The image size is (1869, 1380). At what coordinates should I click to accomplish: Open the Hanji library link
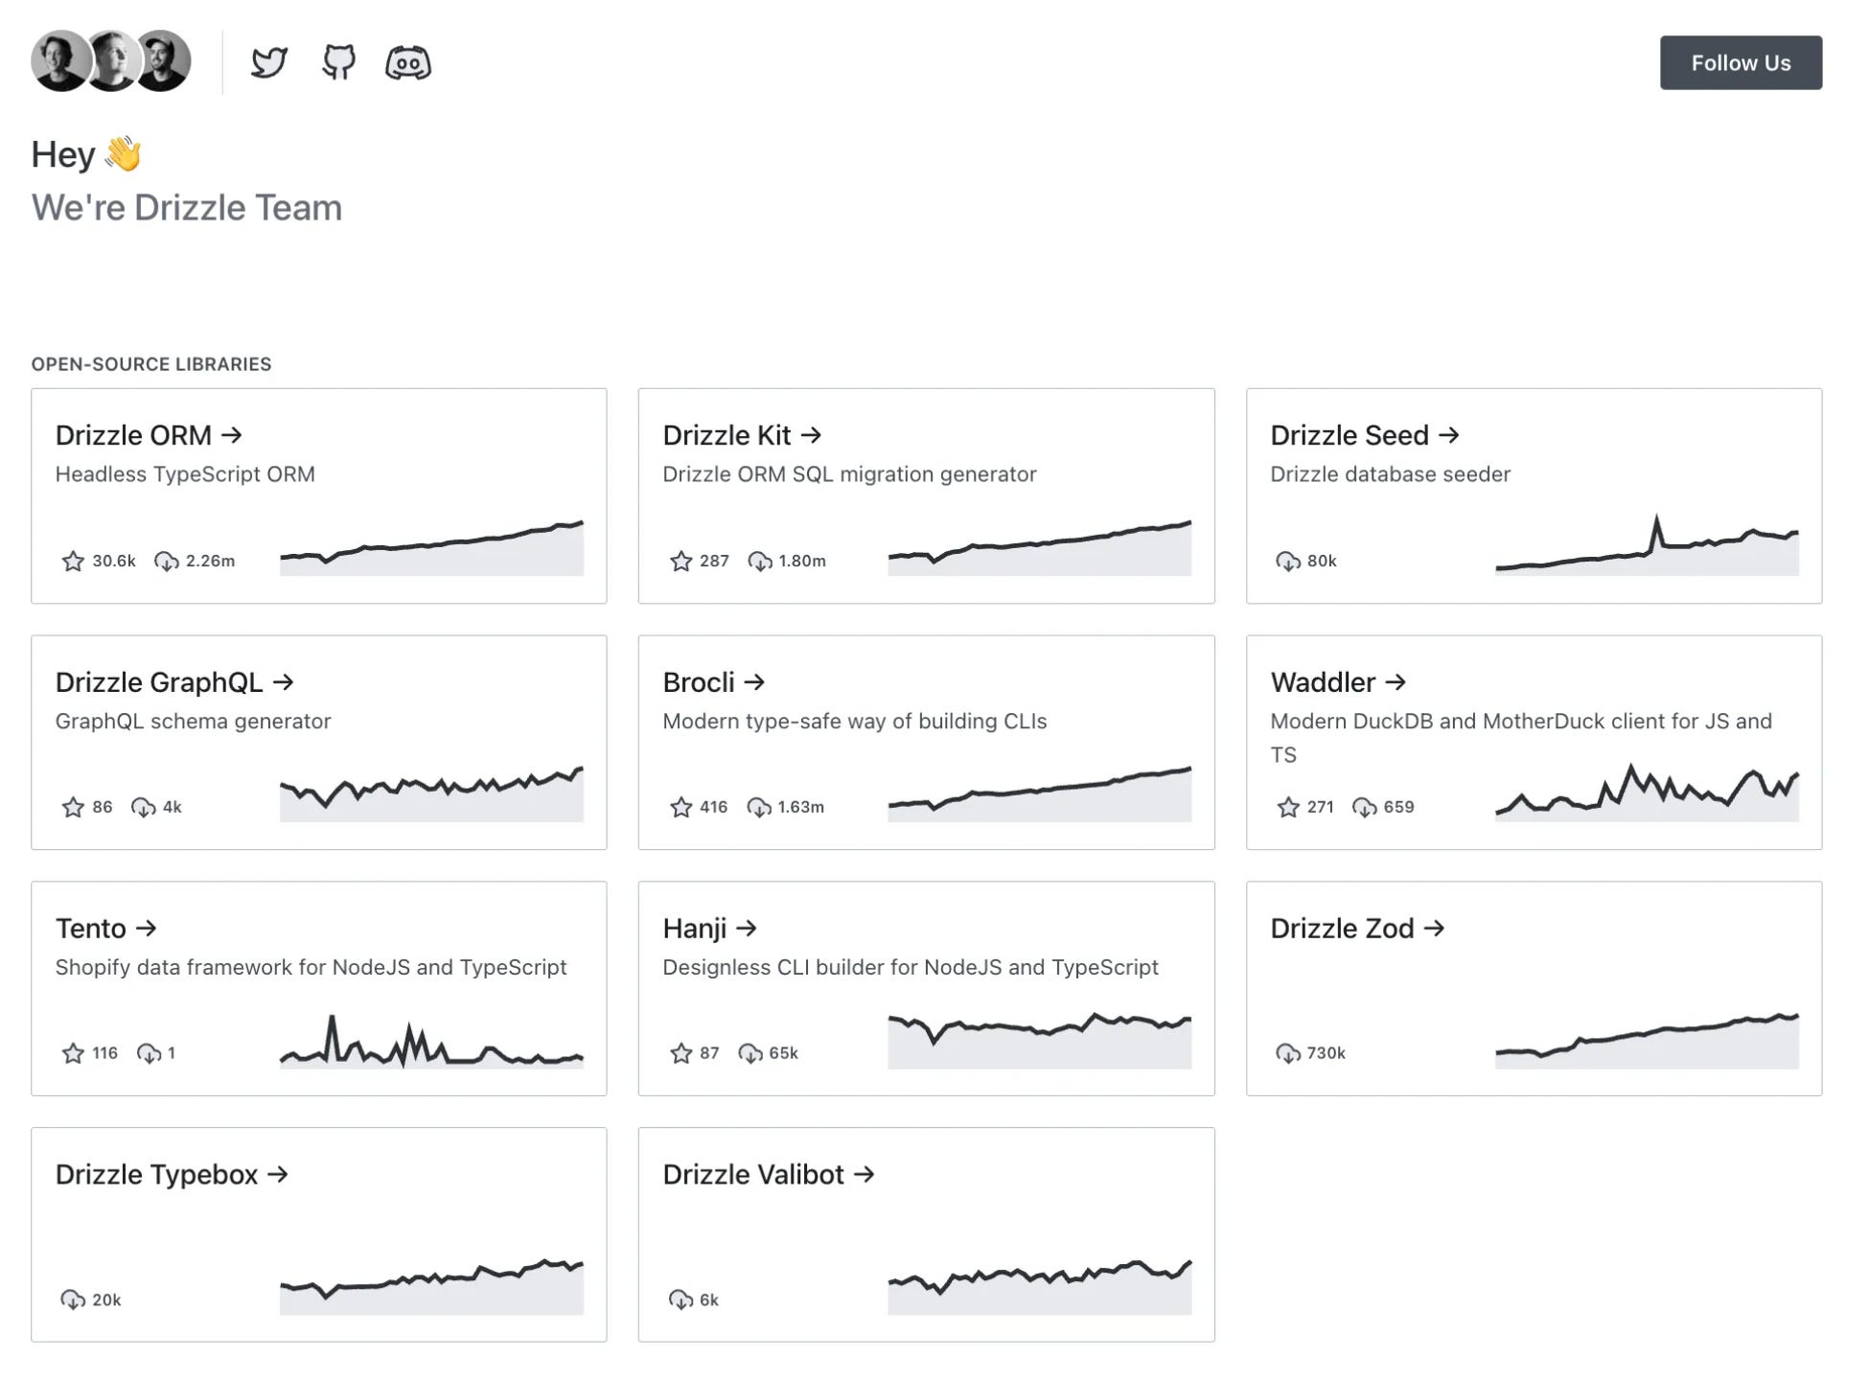click(710, 929)
